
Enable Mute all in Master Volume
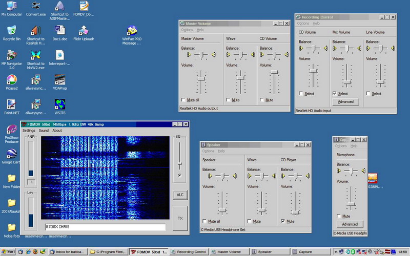184,100
